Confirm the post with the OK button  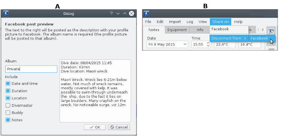95,127
